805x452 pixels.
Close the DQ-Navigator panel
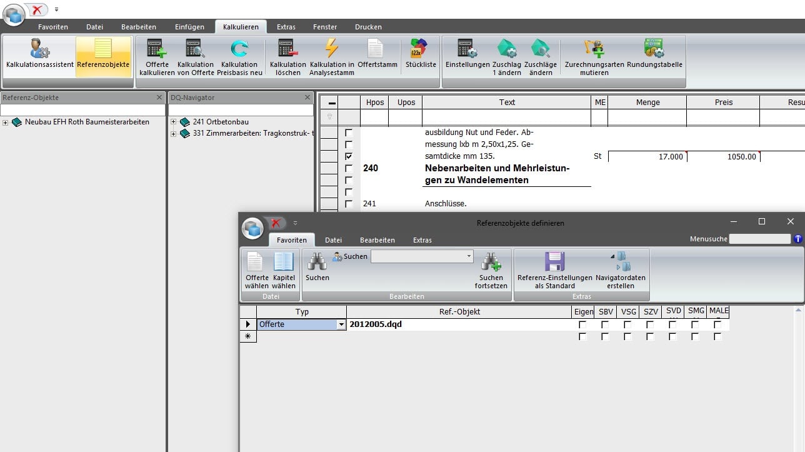pyautogui.click(x=307, y=98)
